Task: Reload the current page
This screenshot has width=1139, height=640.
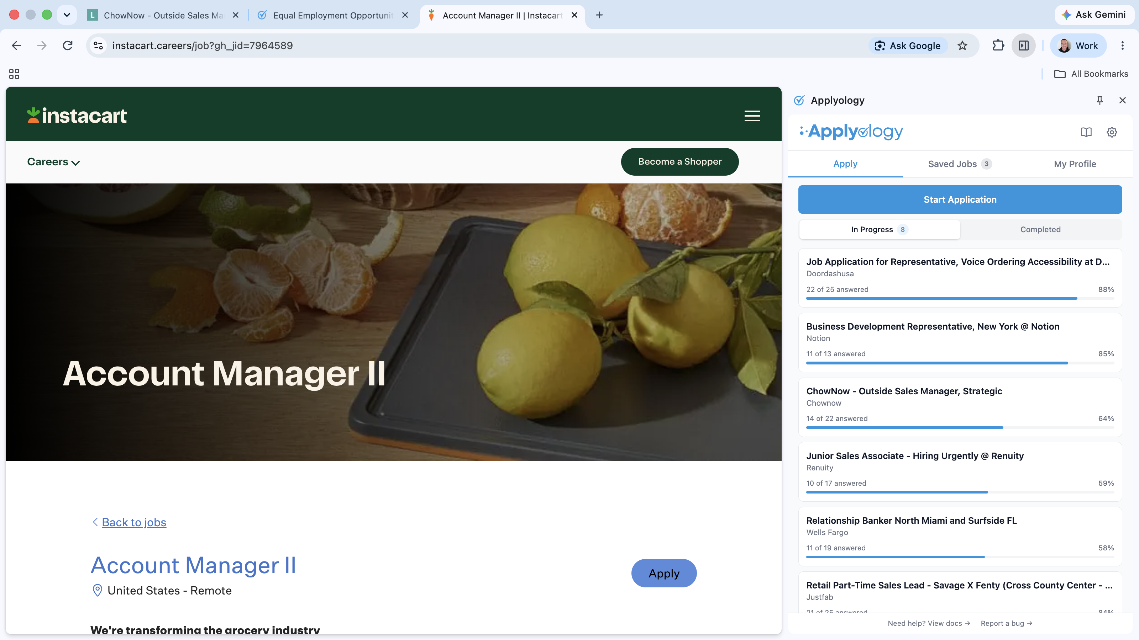Action: click(x=67, y=46)
